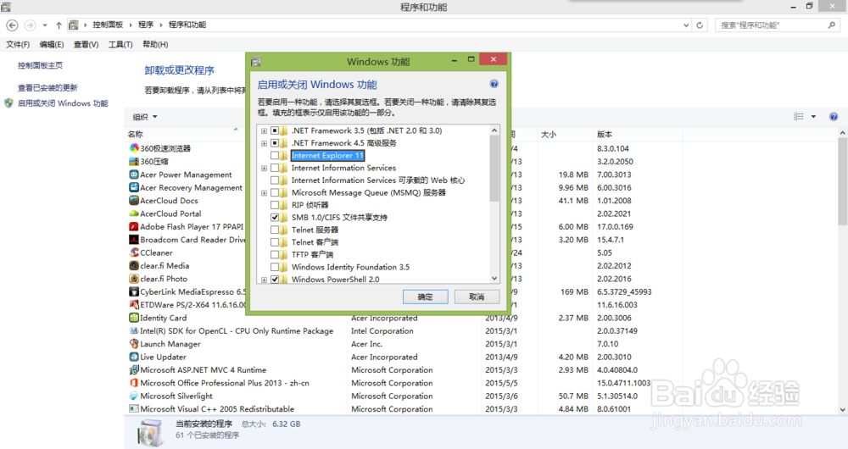Click the refresh button in address bar

tap(700, 25)
